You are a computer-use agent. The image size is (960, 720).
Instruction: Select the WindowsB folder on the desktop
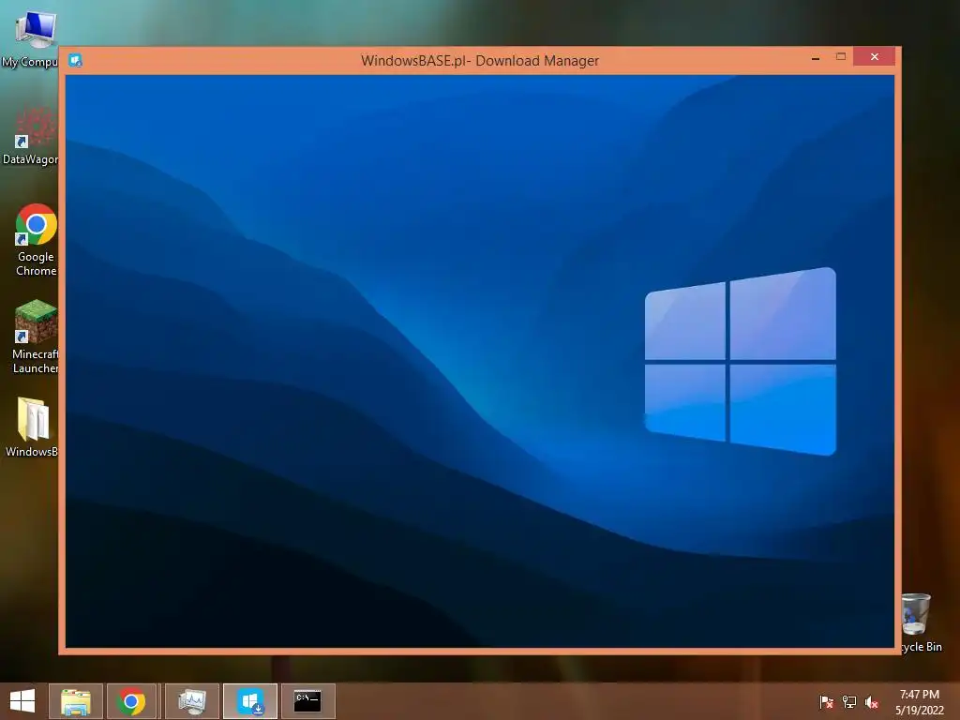tap(32, 427)
